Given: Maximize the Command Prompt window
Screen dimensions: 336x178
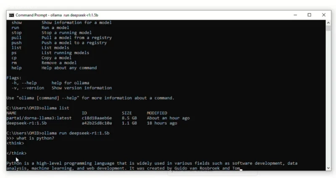Looking at the screenshot, I should point(310,15).
